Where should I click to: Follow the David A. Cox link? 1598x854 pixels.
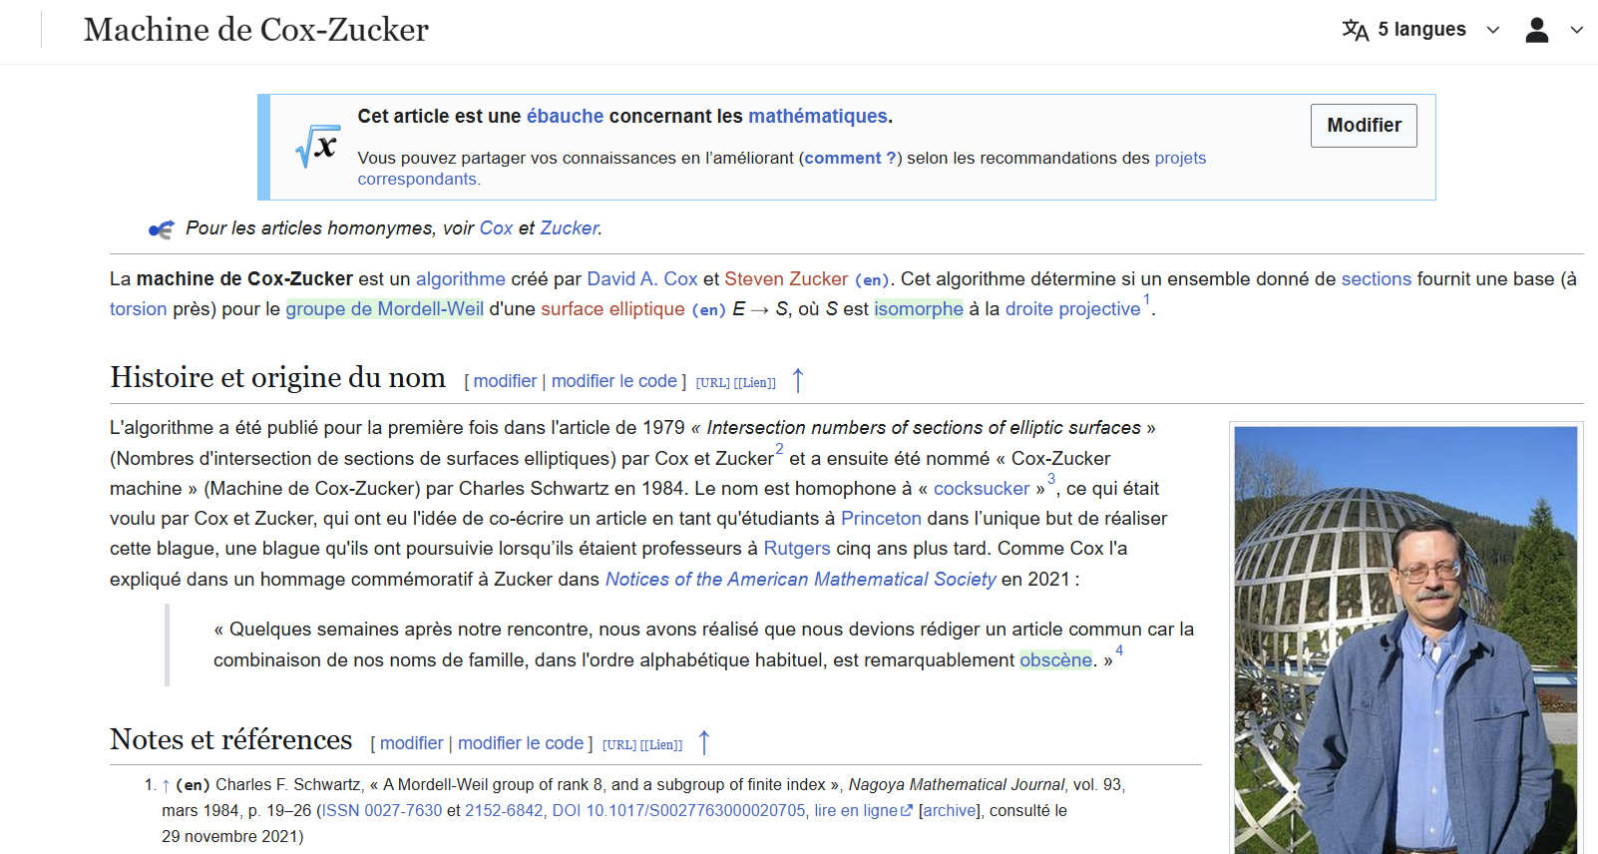click(x=641, y=279)
